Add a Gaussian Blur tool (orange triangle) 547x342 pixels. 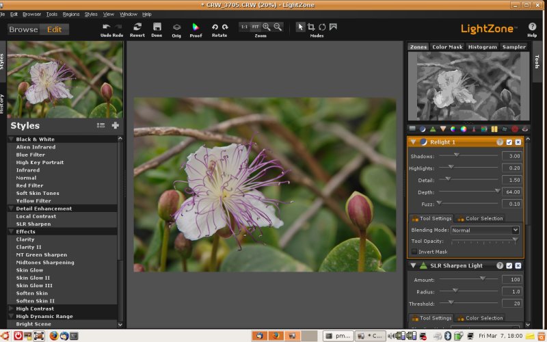point(442,129)
